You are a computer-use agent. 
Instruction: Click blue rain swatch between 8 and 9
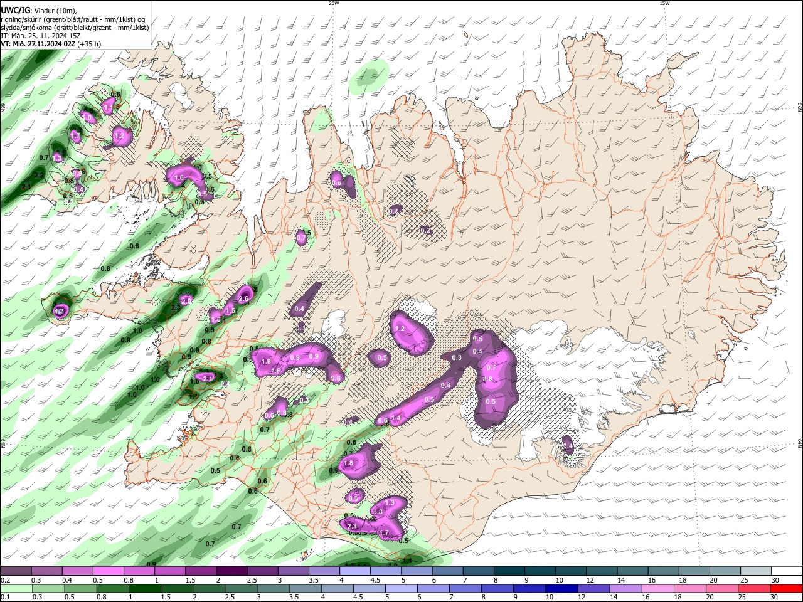pyautogui.click(x=497, y=588)
